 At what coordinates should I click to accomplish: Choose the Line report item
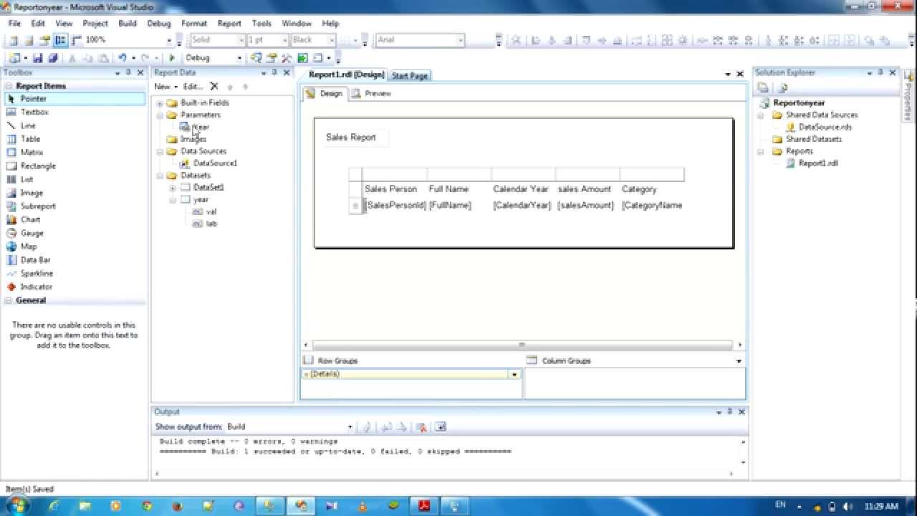pyautogui.click(x=27, y=125)
